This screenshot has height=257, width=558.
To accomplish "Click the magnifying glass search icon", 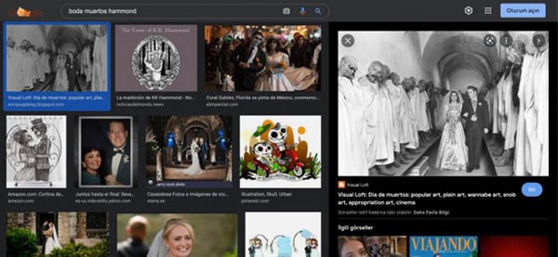I will [318, 11].
